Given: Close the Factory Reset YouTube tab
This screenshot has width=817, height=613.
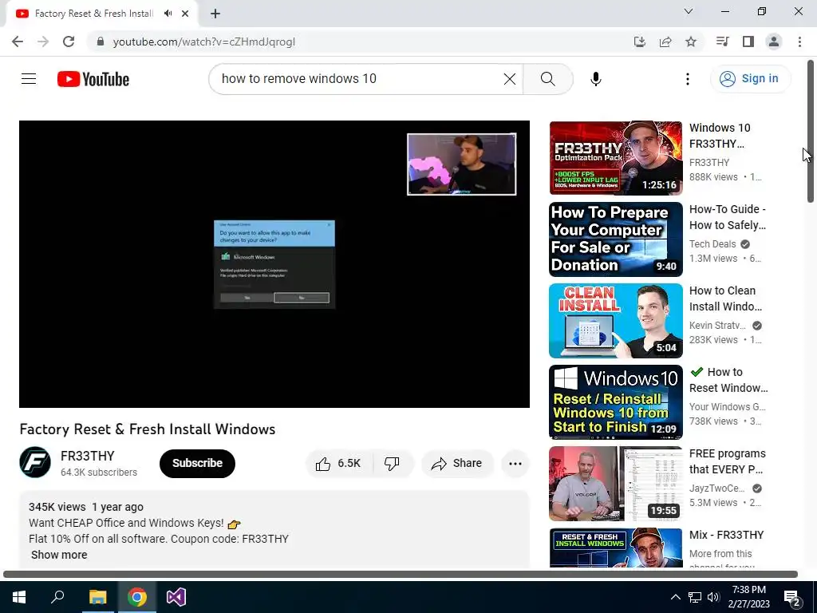Looking at the screenshot, I should pyautogui.click(x=185, y=14).
